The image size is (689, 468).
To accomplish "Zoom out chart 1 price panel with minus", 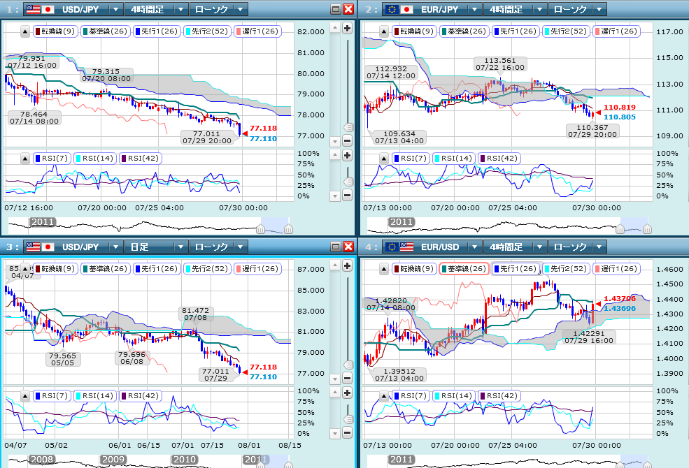I will pos(347,141).
